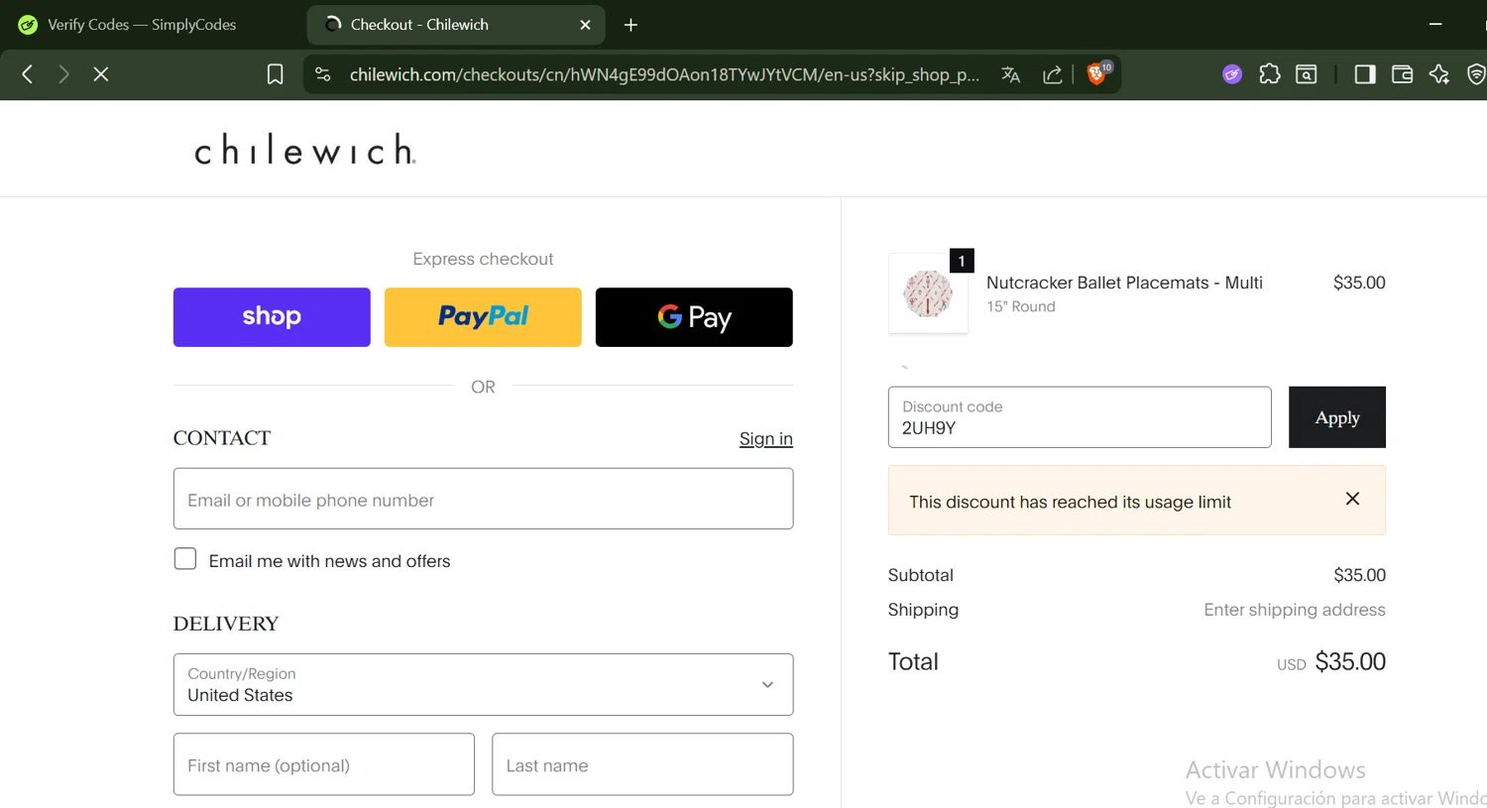Screen dimensions: 1487x808
Task: Stop loading the page
Action: tap(101, 74)
